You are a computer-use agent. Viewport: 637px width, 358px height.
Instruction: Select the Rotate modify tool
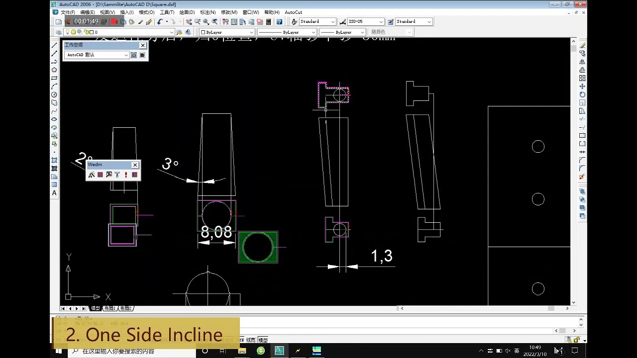coord(582,94)
